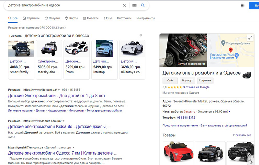Click Показать все products link
Viewport: 259px width, 165px height.
click(x=242, y=135)
